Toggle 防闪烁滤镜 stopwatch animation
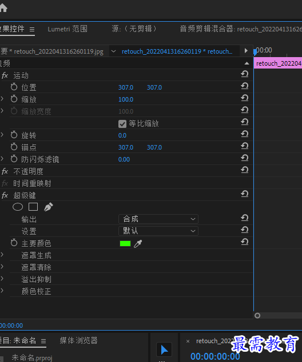This screenshot has width=302, height=362. (14, 159)
